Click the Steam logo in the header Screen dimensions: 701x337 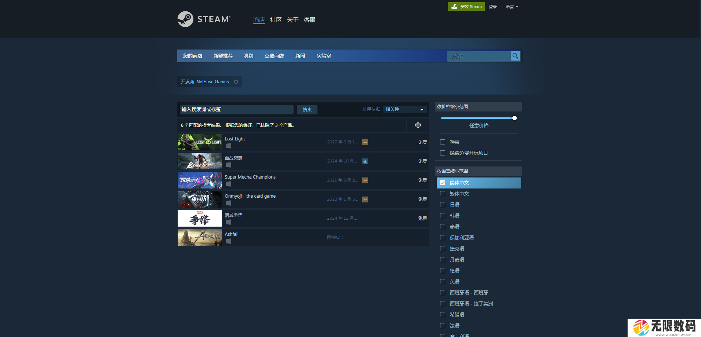204,19
